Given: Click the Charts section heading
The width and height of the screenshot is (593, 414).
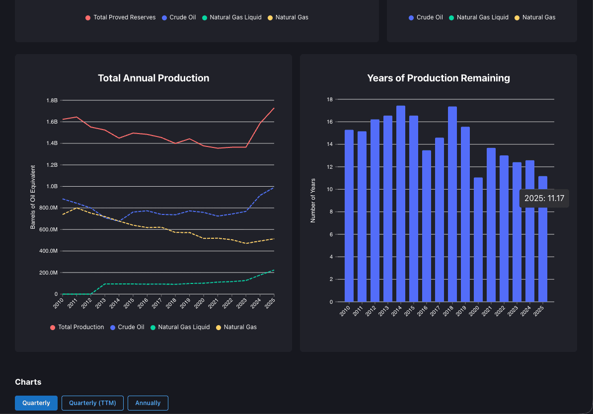Looking at the screenshot, I should 28,382.
